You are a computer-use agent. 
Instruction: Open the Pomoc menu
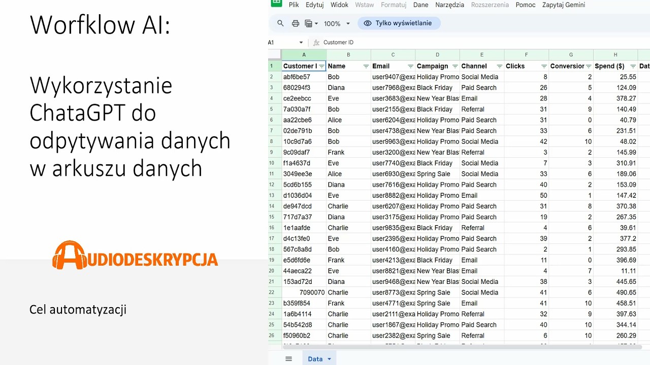[x=526, y=5]
